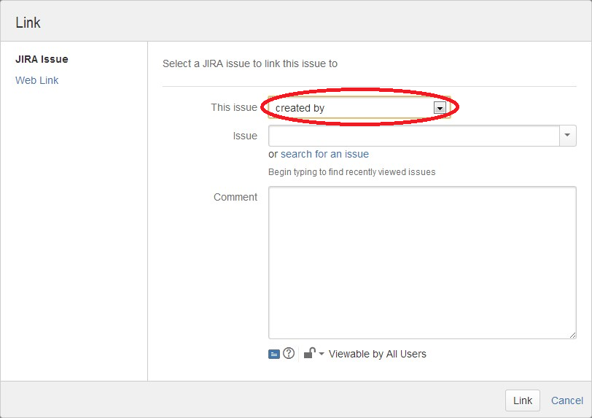Toggle the blue wiki markup preview icon
Viewport: 592px width, 418px height.
273,354
